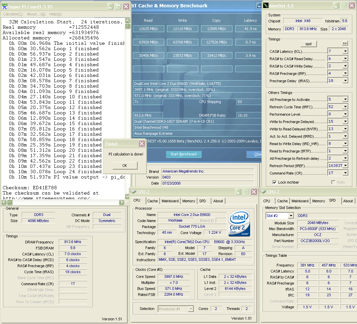Click the BIOS Date field 07/23/2008

pyautogui.click(x=208, y=183)
